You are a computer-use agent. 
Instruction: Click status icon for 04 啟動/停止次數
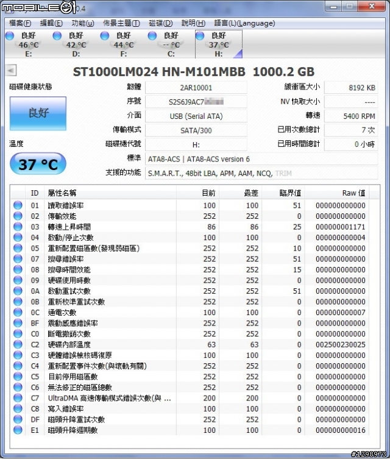click(18, 237)
